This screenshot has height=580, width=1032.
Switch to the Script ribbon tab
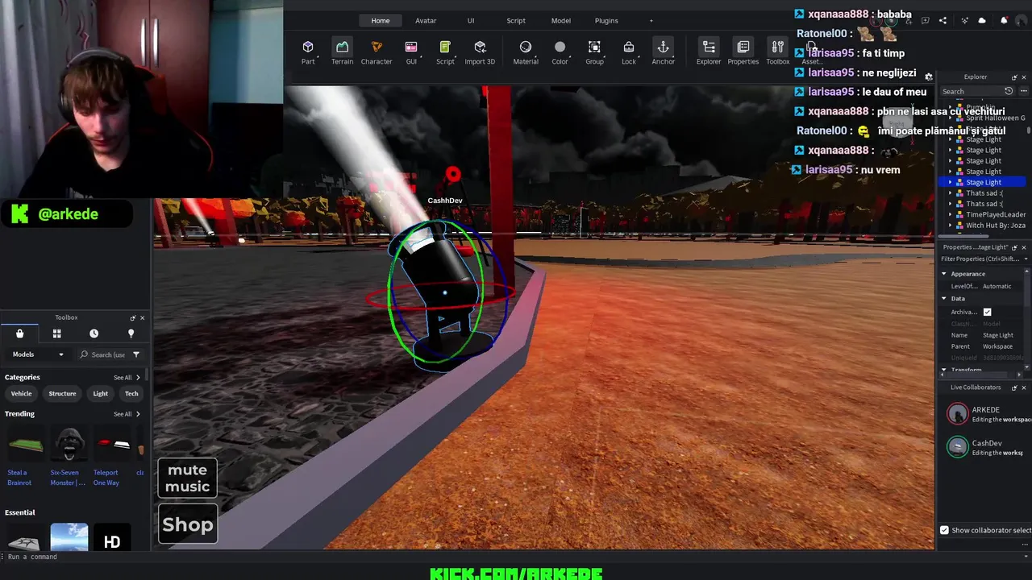(516, 20)
